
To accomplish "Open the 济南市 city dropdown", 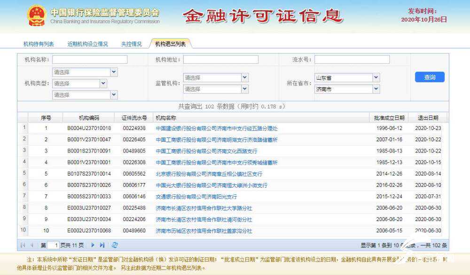I will (x=376, y=89).
